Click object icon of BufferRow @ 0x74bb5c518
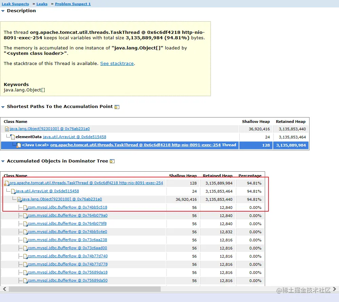 25,208
